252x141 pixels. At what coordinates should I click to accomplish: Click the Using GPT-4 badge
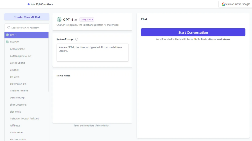tap(87, 20)
